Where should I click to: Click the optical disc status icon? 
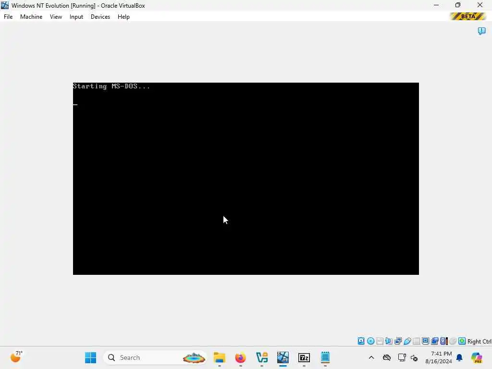[370, 341]
